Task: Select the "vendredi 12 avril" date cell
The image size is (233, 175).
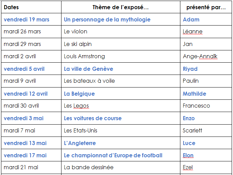Action: click(31, 94)
